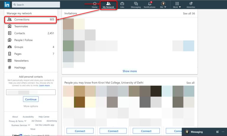The height and width of the screenshot is (136, 227).
Task: Open the Home house icon
Action: point(95,4)
